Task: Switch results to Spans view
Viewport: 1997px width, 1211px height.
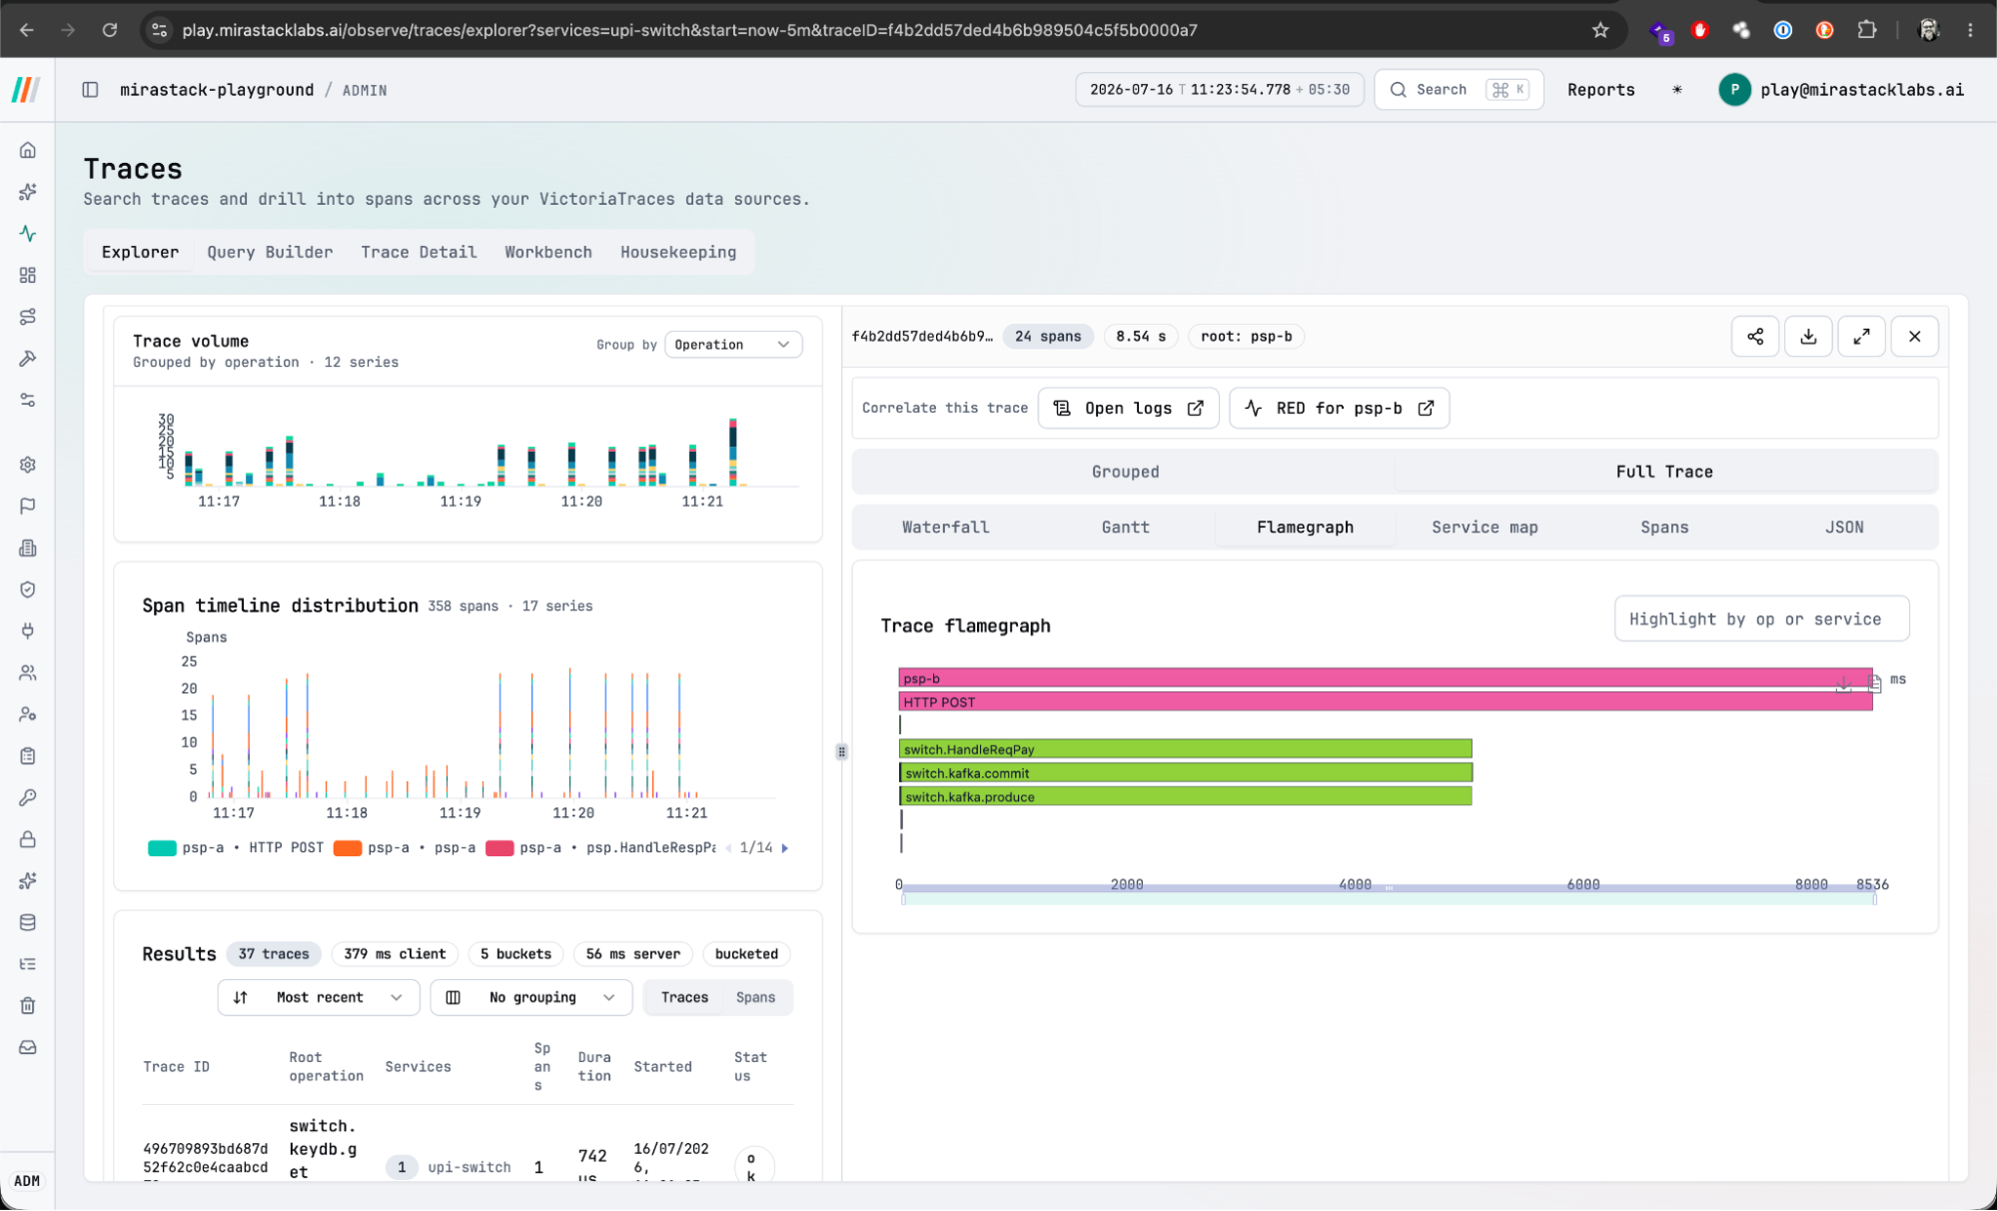Action: click(755, 997)
